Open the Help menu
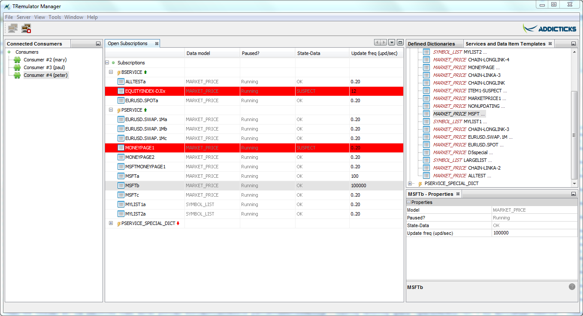This screenshot has height=316, width=583. (92, 17)
